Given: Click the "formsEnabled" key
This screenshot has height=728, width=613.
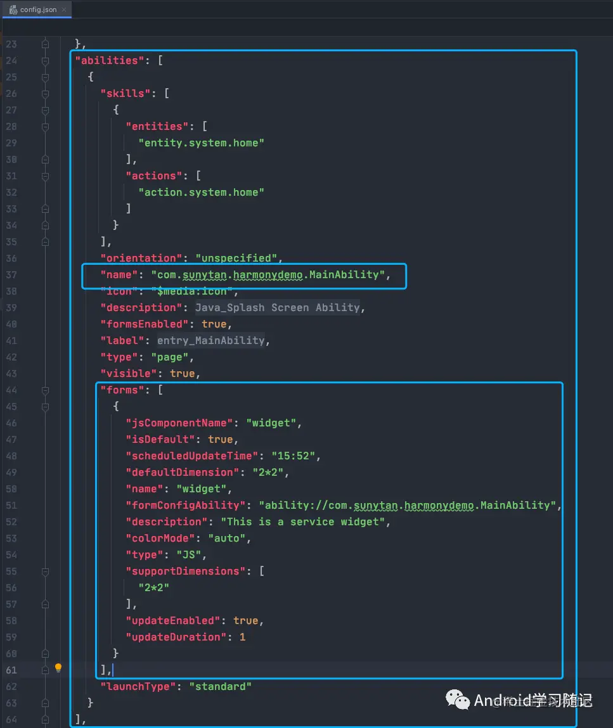Looking at the screenshot, I should (145, 324).
